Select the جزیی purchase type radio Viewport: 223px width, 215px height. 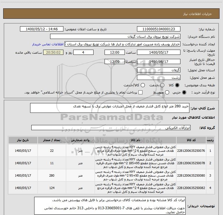(x=184, y=92)
